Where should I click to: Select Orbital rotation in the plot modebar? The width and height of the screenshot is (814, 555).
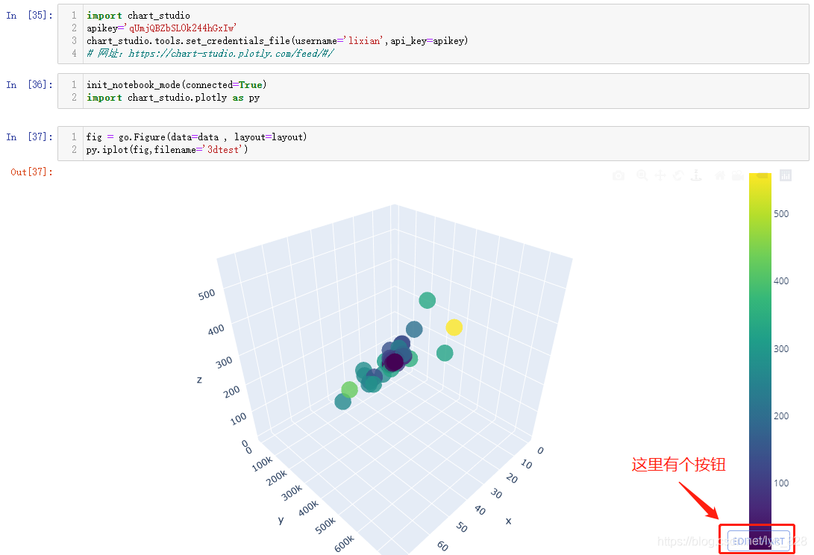tap(678, 175)
